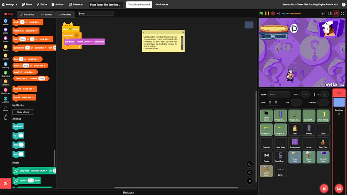
Task: Open the Control block category
Action: point(5,57)
